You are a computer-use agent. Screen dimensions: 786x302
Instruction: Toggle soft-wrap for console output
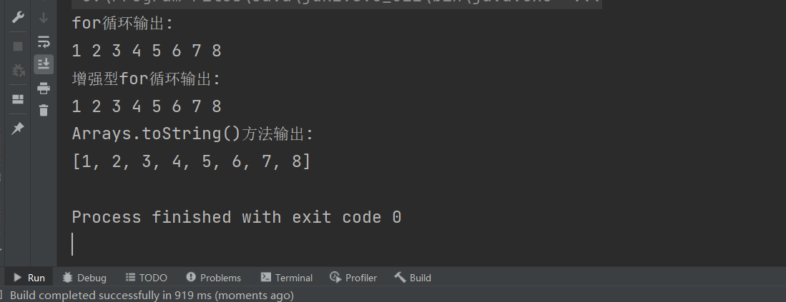pos(44,41)
